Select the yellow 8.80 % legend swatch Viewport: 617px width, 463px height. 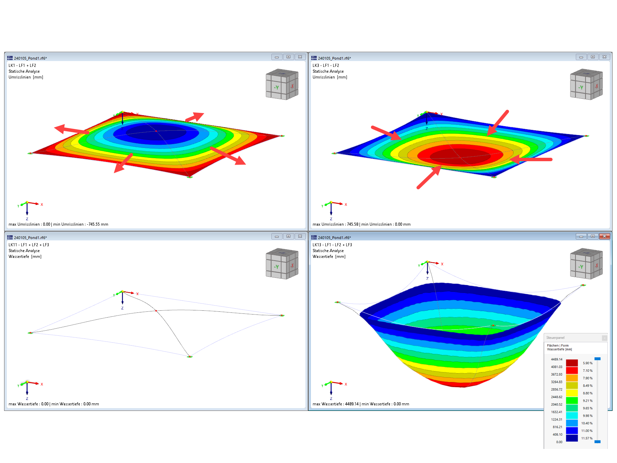[572, 393]
